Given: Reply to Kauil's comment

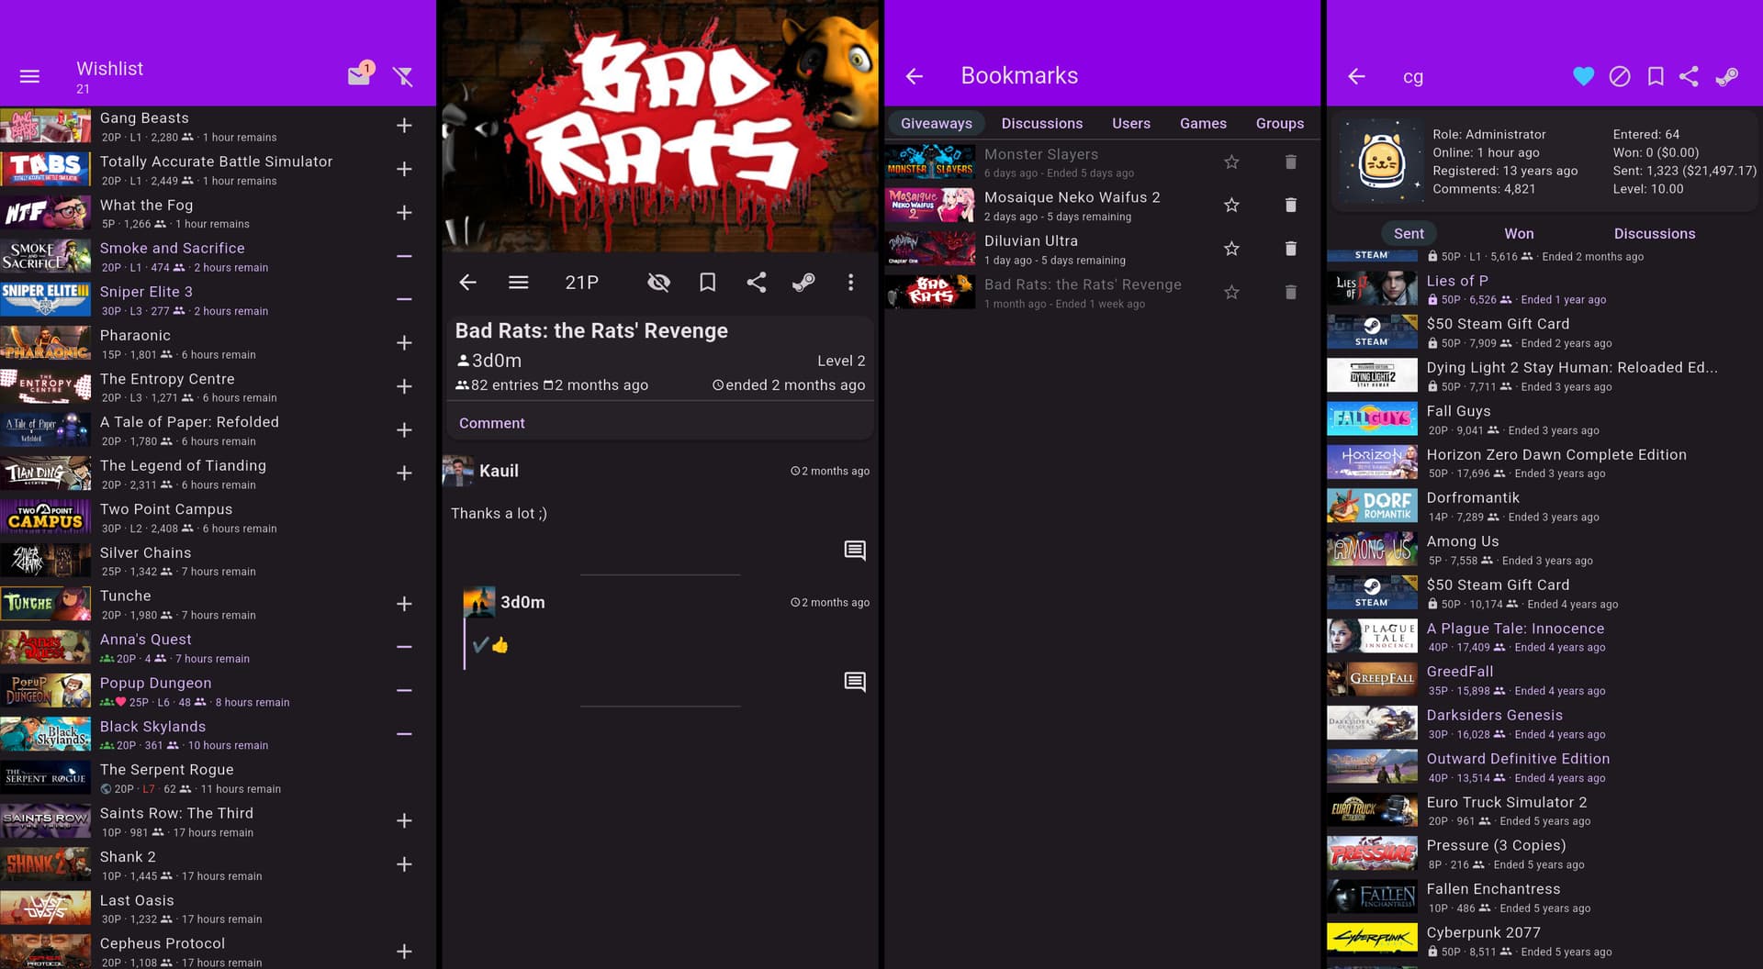Looking at the screenshot, I should tap(855, 551).
